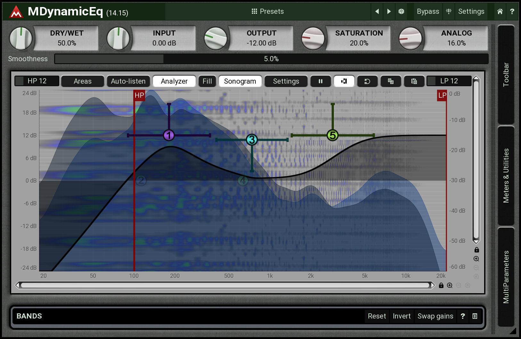Screen dimensions: 521x339
Task: Toggle the Analyzer display off
Action: [x=174, y=81]
